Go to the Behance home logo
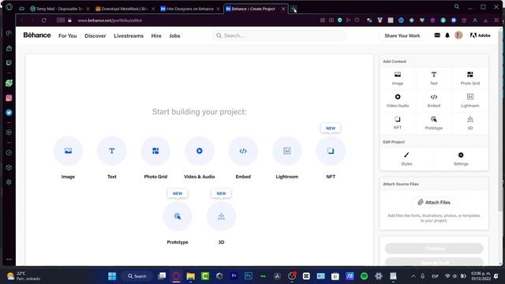The image size is (505, 284). (x=37, y=35)
